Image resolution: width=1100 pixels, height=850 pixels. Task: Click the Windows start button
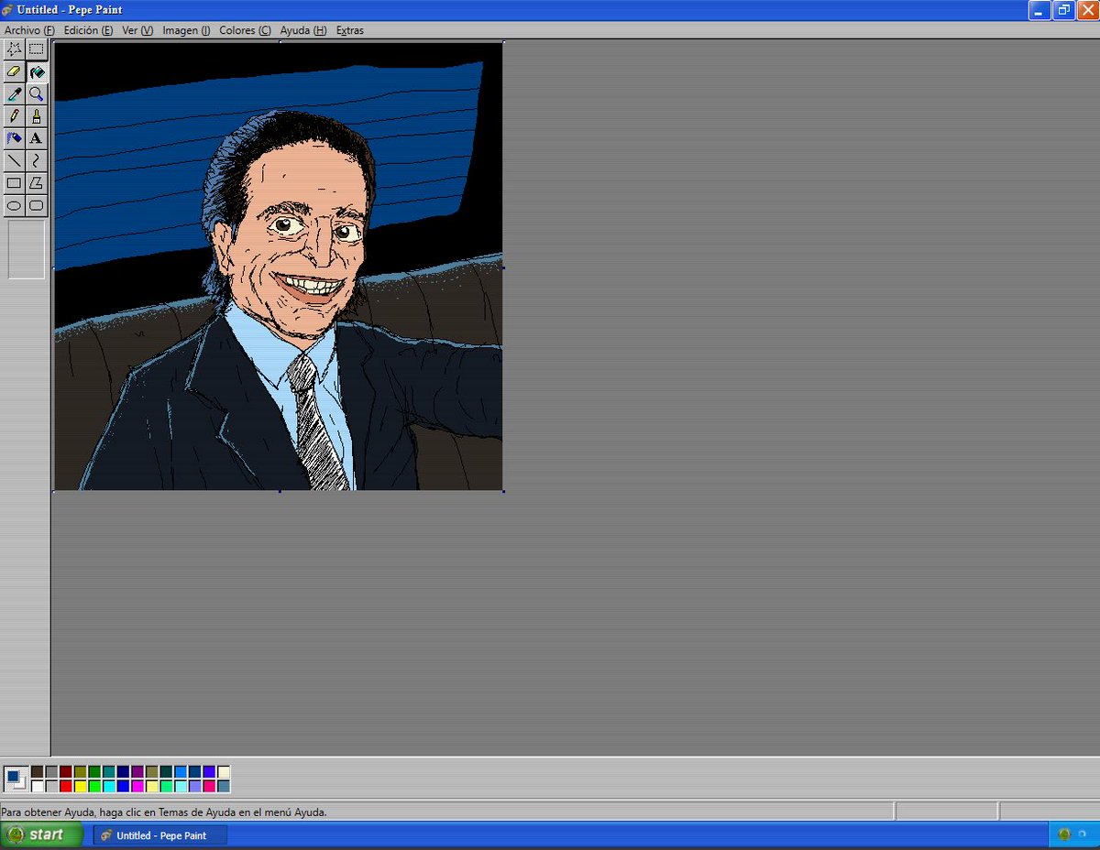[x=41, y=834]
